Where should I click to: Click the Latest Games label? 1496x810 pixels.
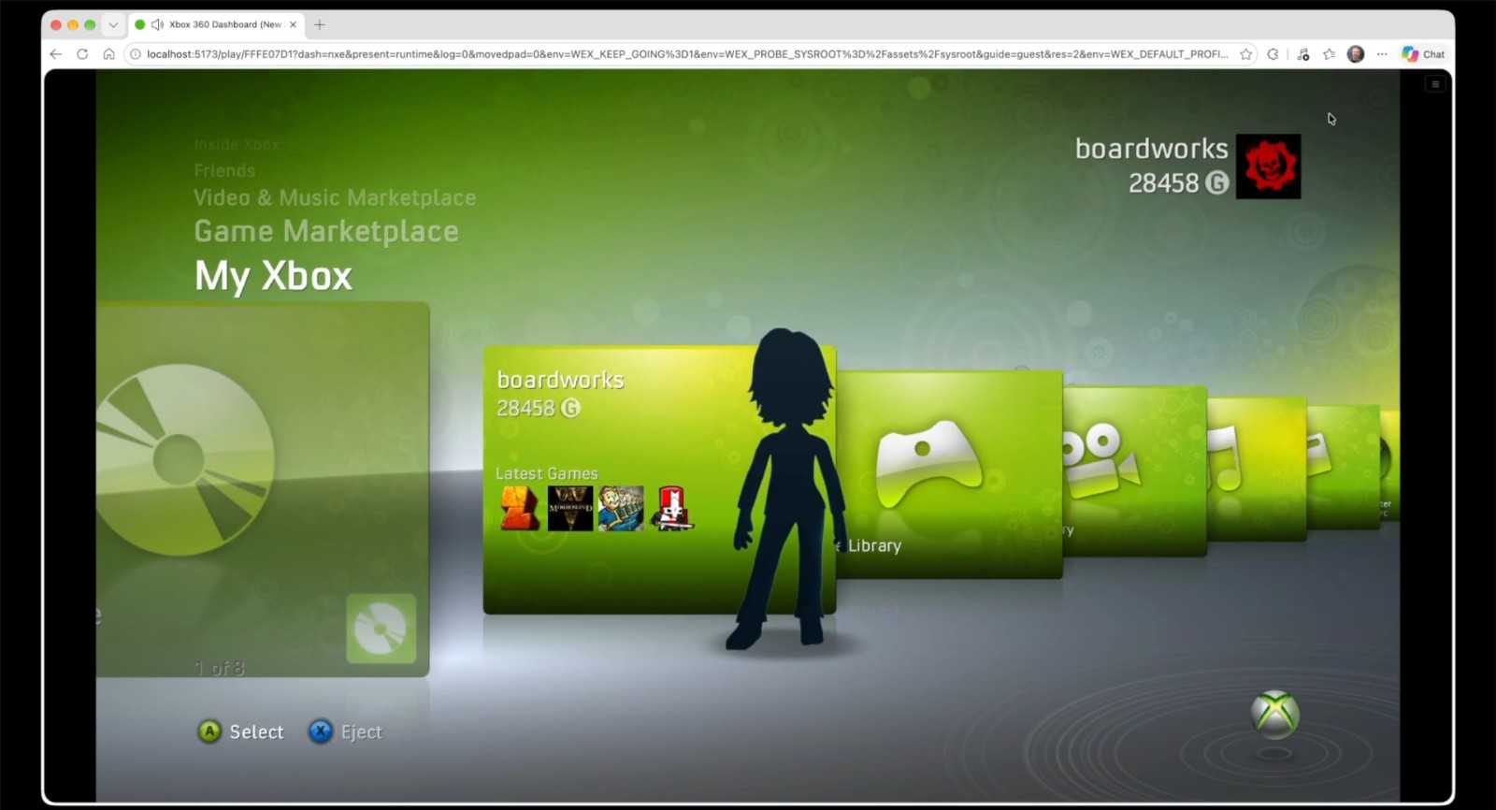point(546,473)
